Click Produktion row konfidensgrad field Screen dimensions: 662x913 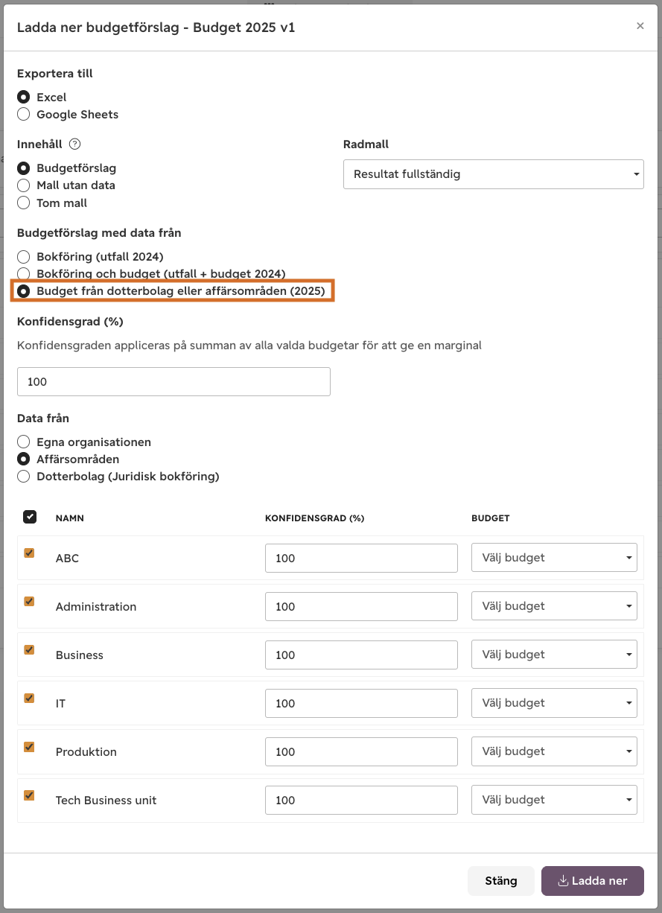[361, 751]
